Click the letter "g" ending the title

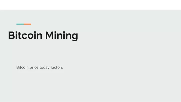point(75,37)
